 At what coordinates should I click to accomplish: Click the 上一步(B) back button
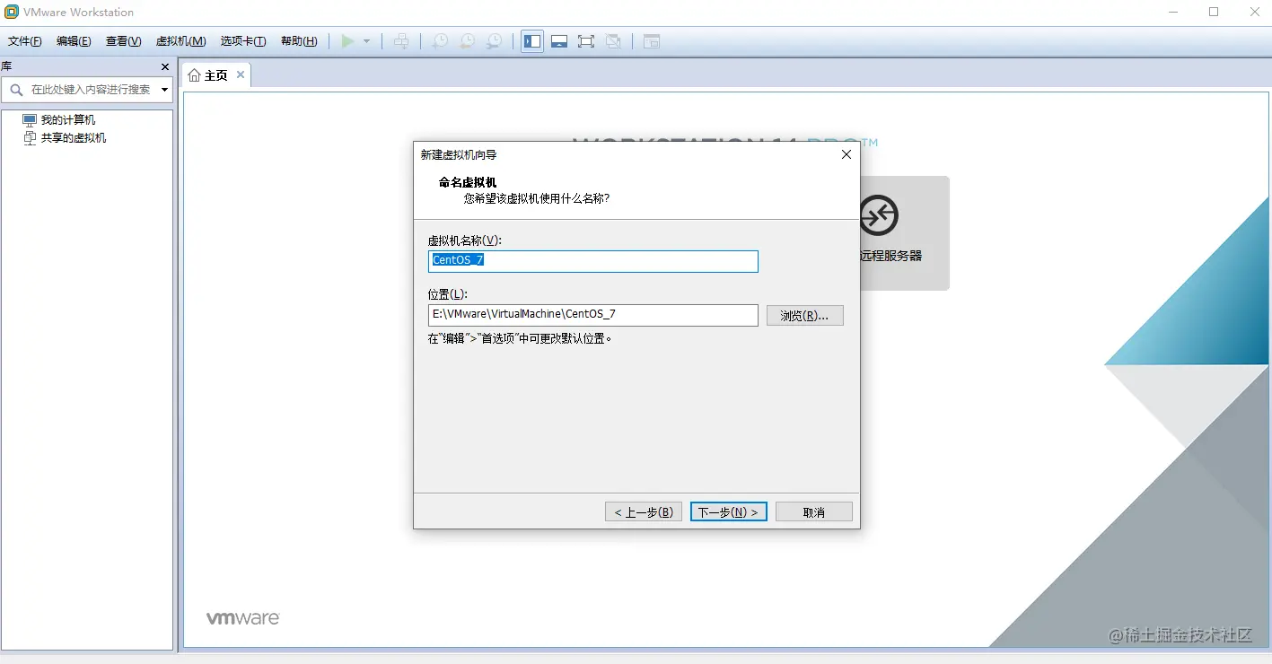click(x=644, y=511)
